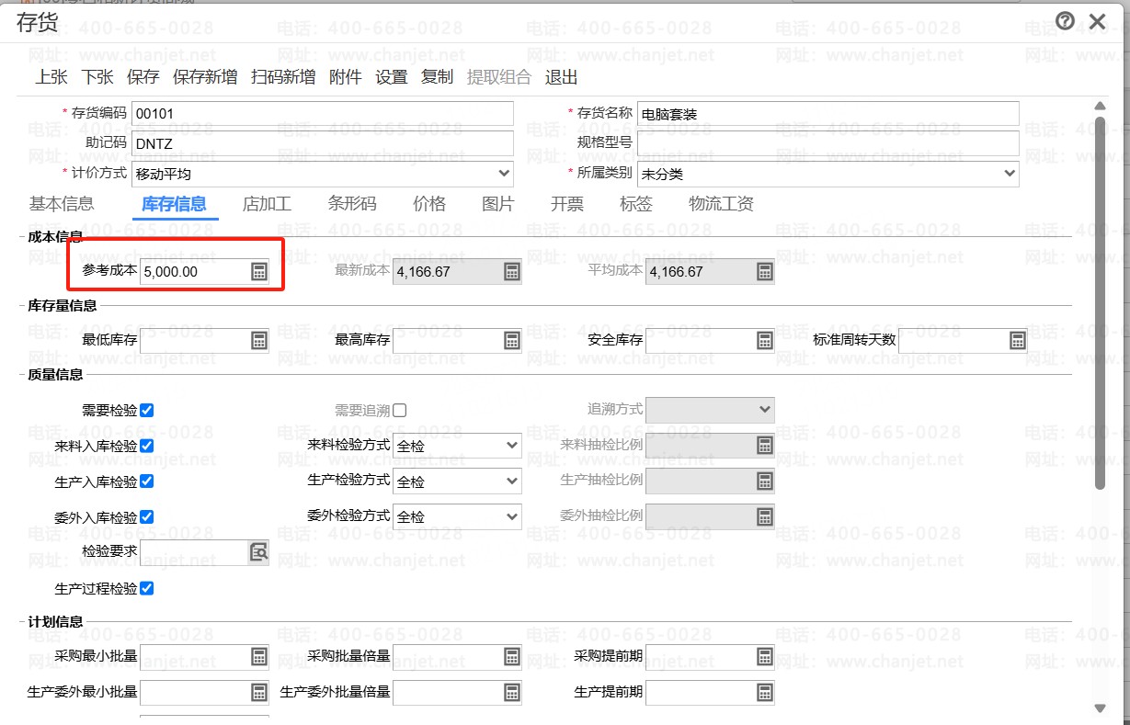Click 扫码新增 button
This screenshot has width=1130, height=725.
point(283,77)
